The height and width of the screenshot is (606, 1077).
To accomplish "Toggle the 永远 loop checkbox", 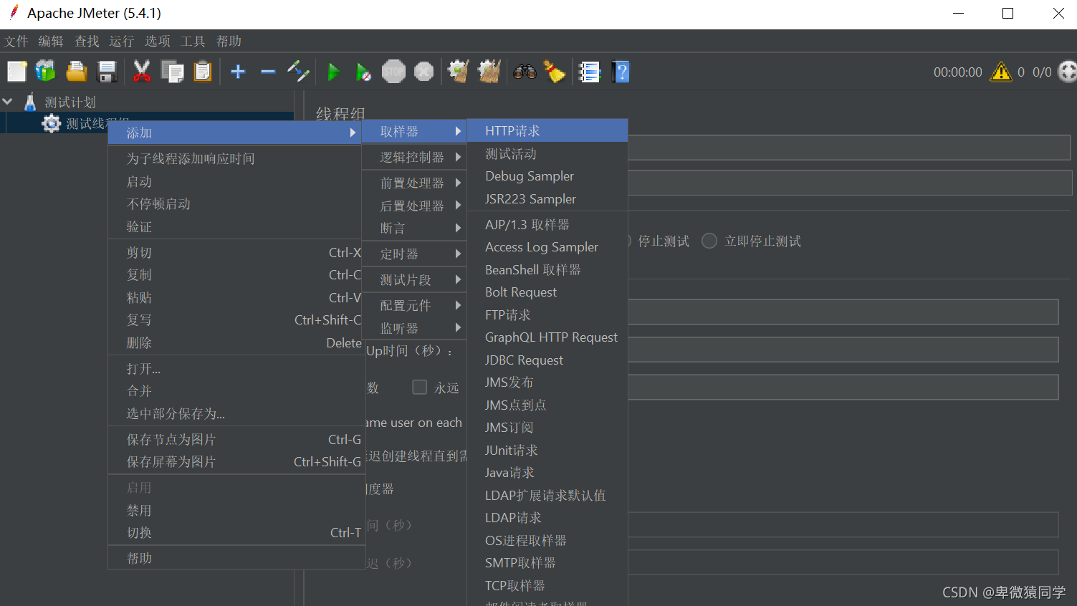I will (x=420, y=387).
